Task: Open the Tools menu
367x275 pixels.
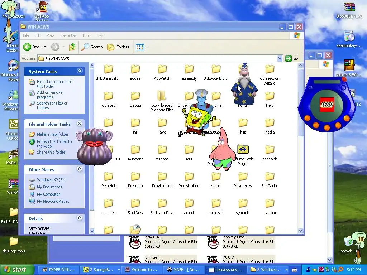Action: click(87, 35)
